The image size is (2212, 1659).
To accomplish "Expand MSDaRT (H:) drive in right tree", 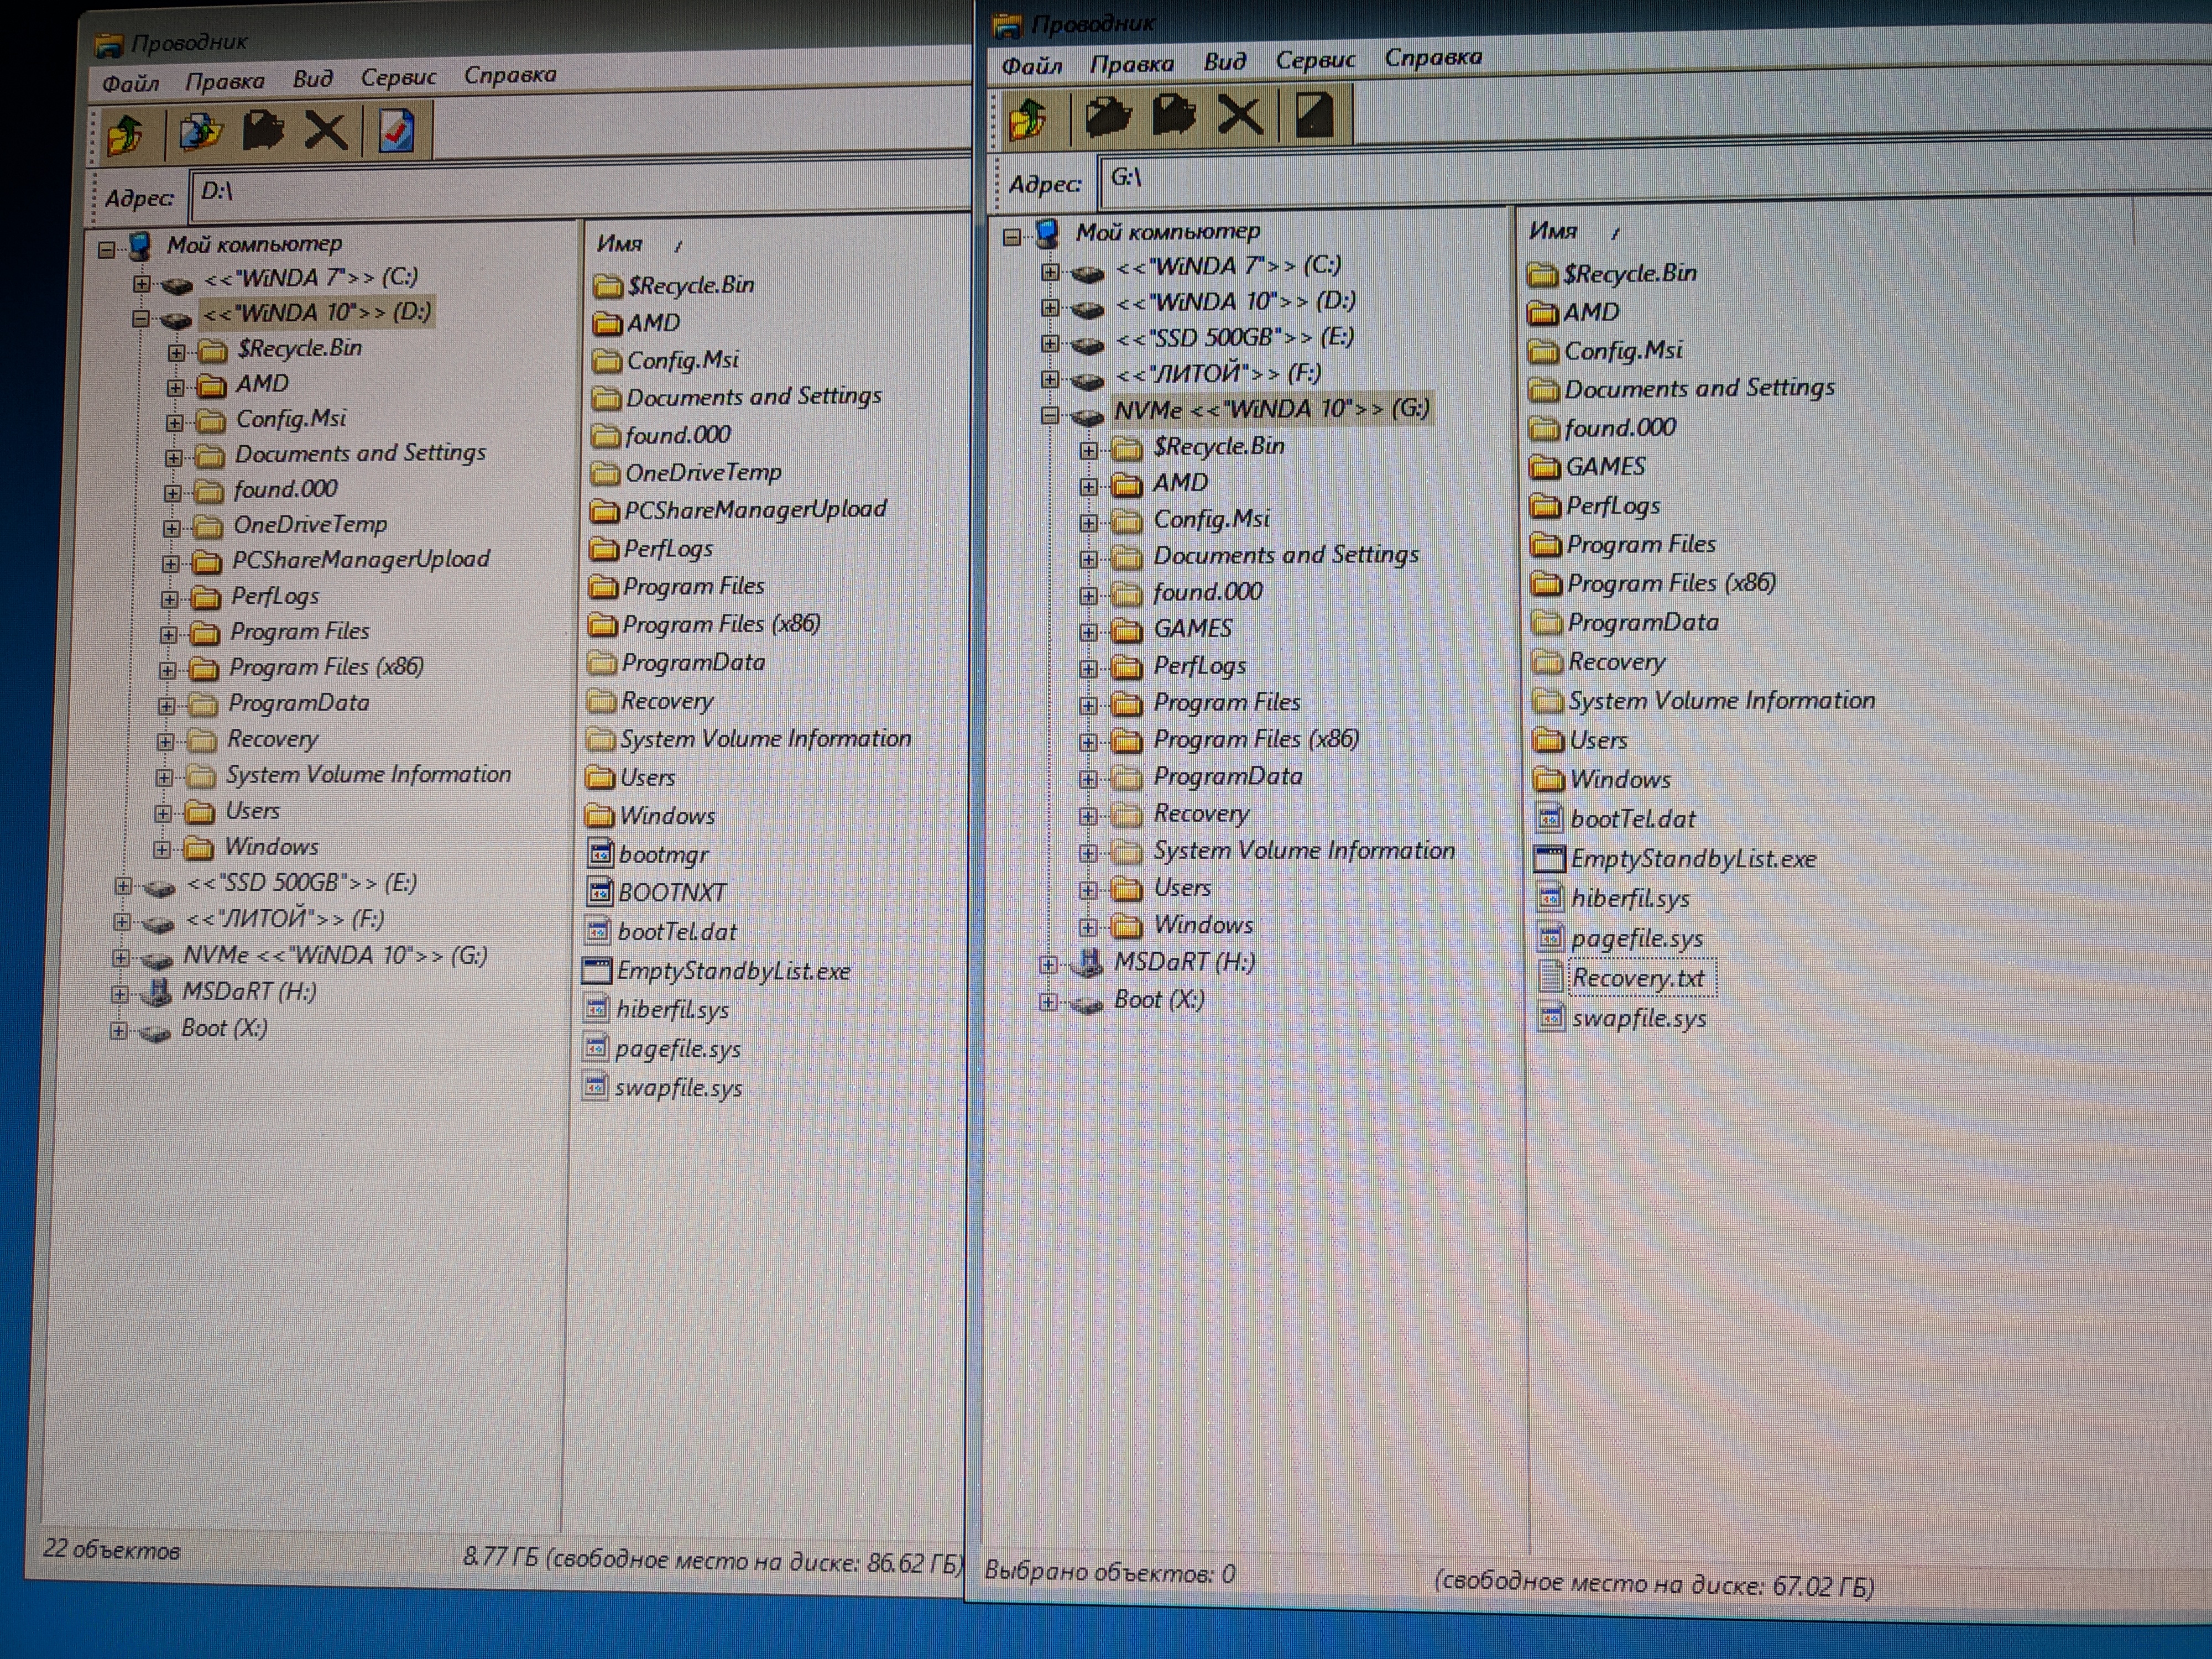I will (1047, 965).
